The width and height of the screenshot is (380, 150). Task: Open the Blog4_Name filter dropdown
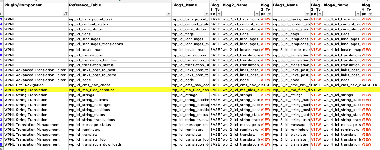tap(358, 14)
